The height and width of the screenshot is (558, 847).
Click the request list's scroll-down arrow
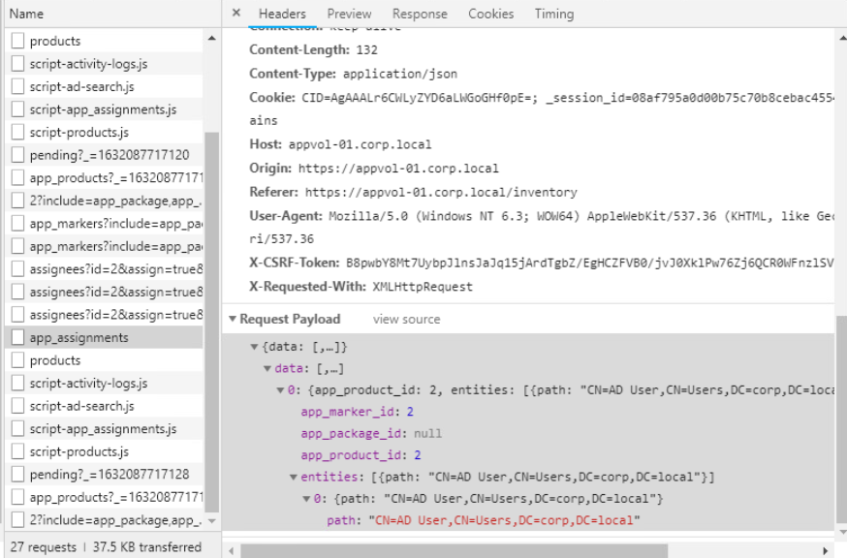pos(211,521)
